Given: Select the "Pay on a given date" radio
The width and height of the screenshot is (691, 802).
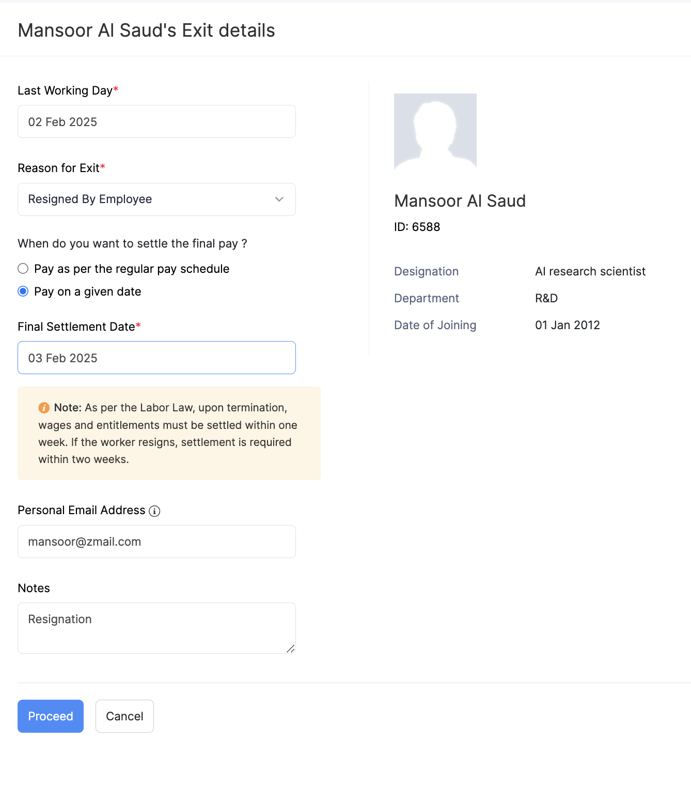Looking at the screenshot, I should pos(23,291).
